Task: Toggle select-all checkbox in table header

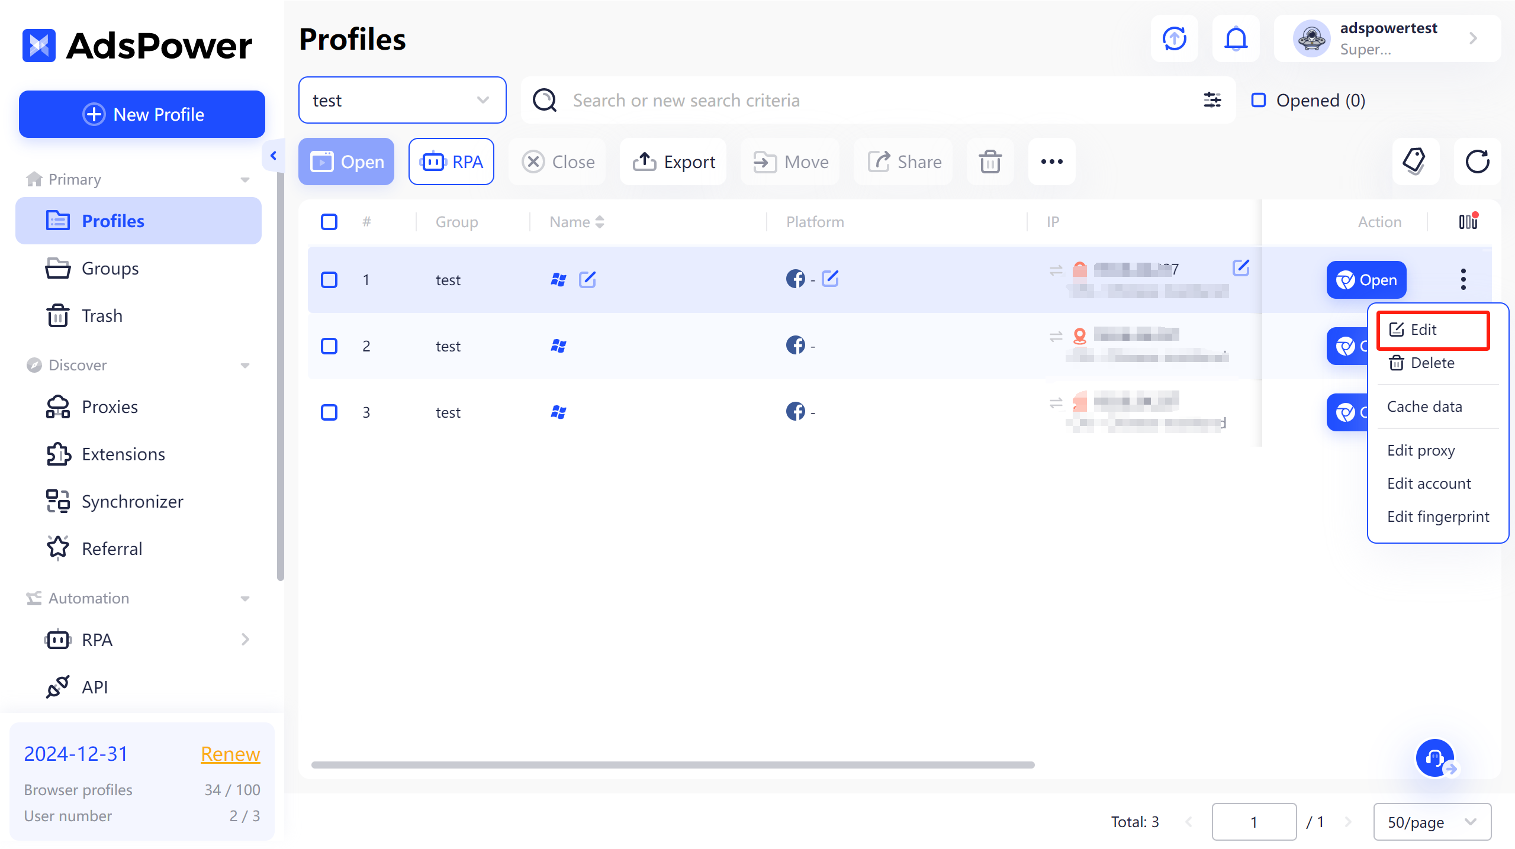Action: pos(329,222)
